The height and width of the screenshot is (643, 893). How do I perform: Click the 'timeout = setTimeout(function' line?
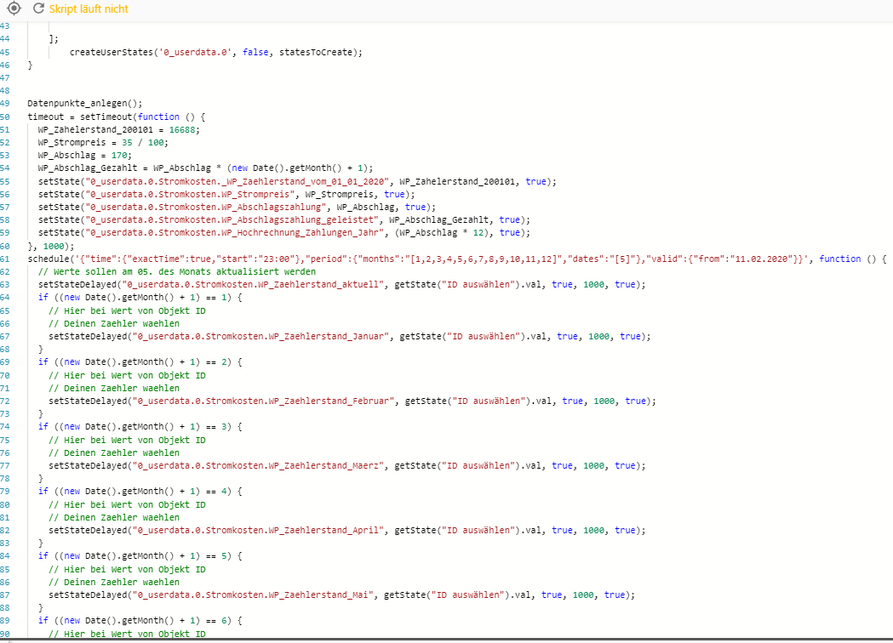(116, 117)
